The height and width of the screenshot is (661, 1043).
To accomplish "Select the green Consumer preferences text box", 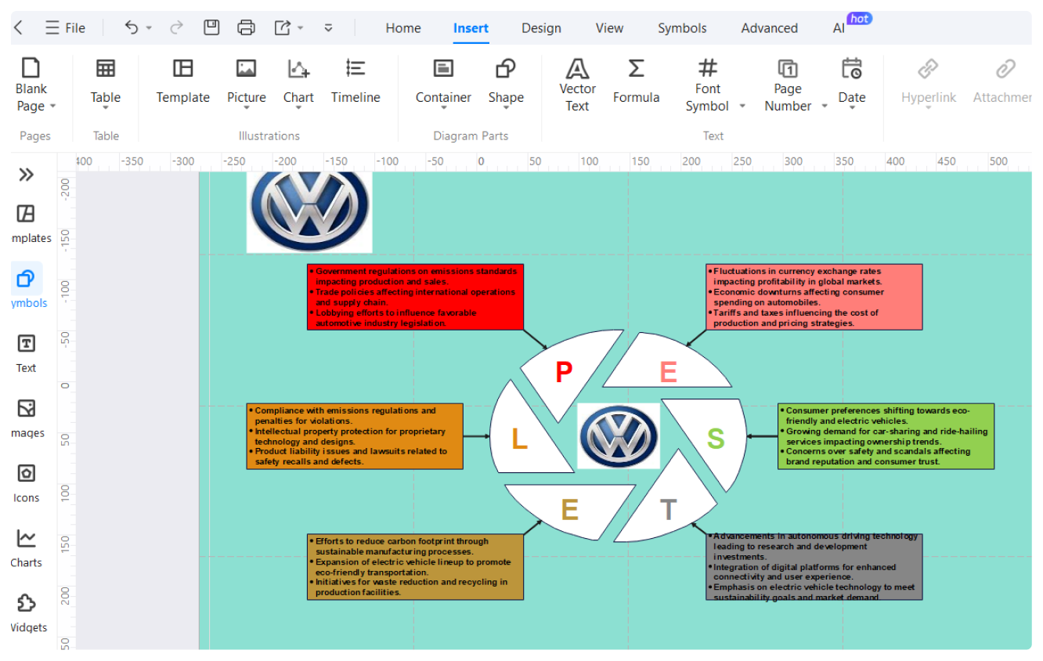I will [886, 436].
